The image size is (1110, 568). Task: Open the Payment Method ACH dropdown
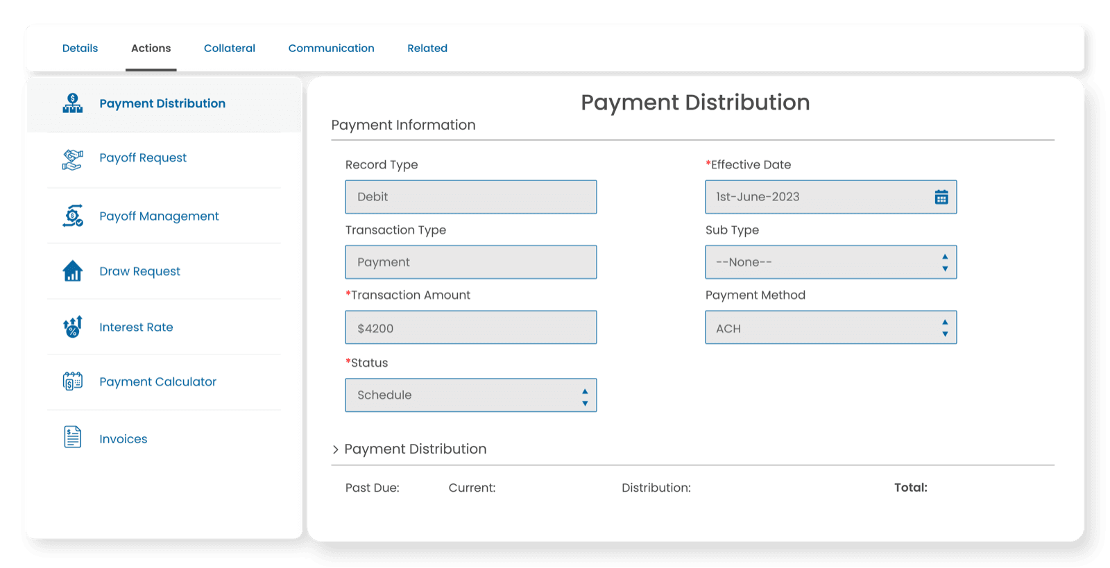click(x=830, y=327)
